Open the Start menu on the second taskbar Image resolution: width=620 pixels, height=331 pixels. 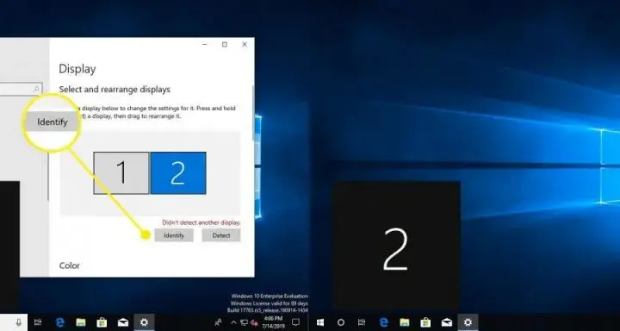[320, 322]
